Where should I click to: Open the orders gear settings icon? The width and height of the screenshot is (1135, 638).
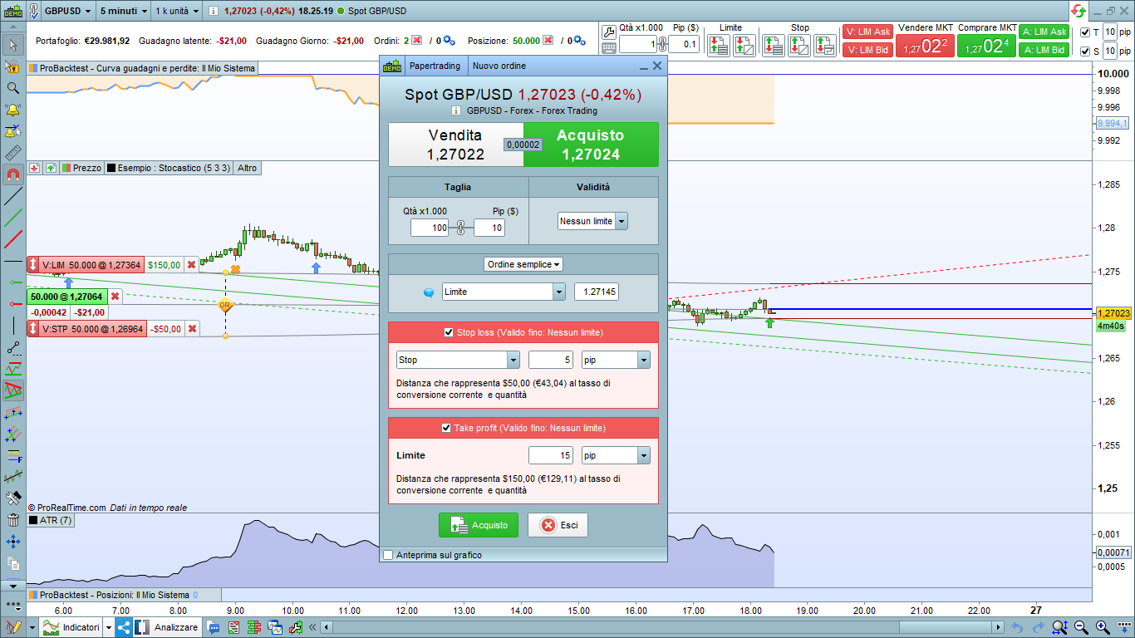click(449, 40)
